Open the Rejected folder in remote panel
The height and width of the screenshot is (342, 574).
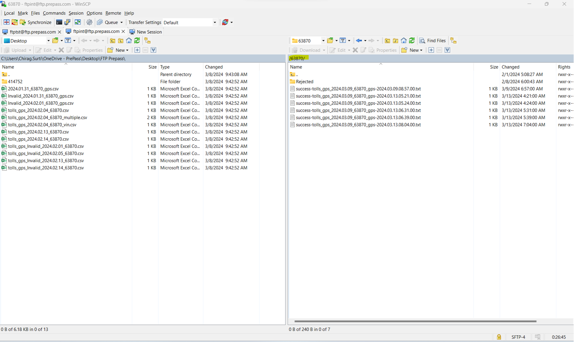tap(305, 81)
